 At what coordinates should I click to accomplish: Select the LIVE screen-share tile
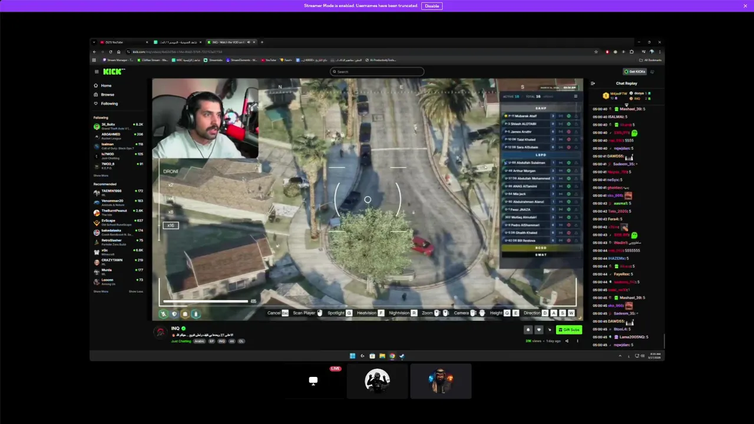313,381
